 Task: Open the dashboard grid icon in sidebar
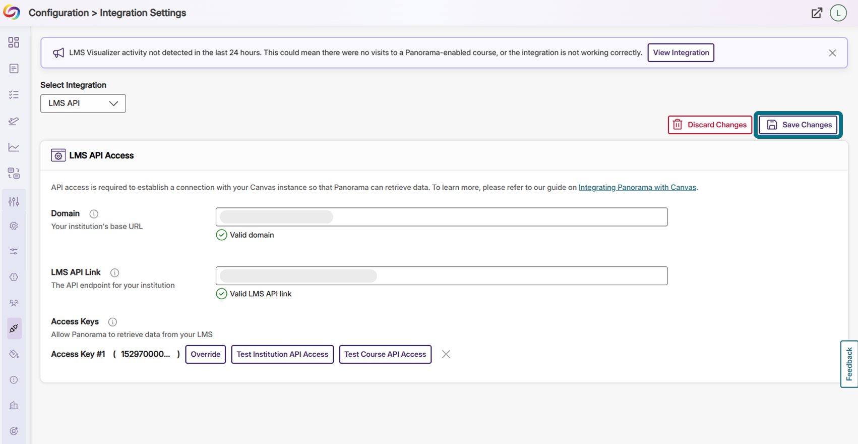coord(14,42)
